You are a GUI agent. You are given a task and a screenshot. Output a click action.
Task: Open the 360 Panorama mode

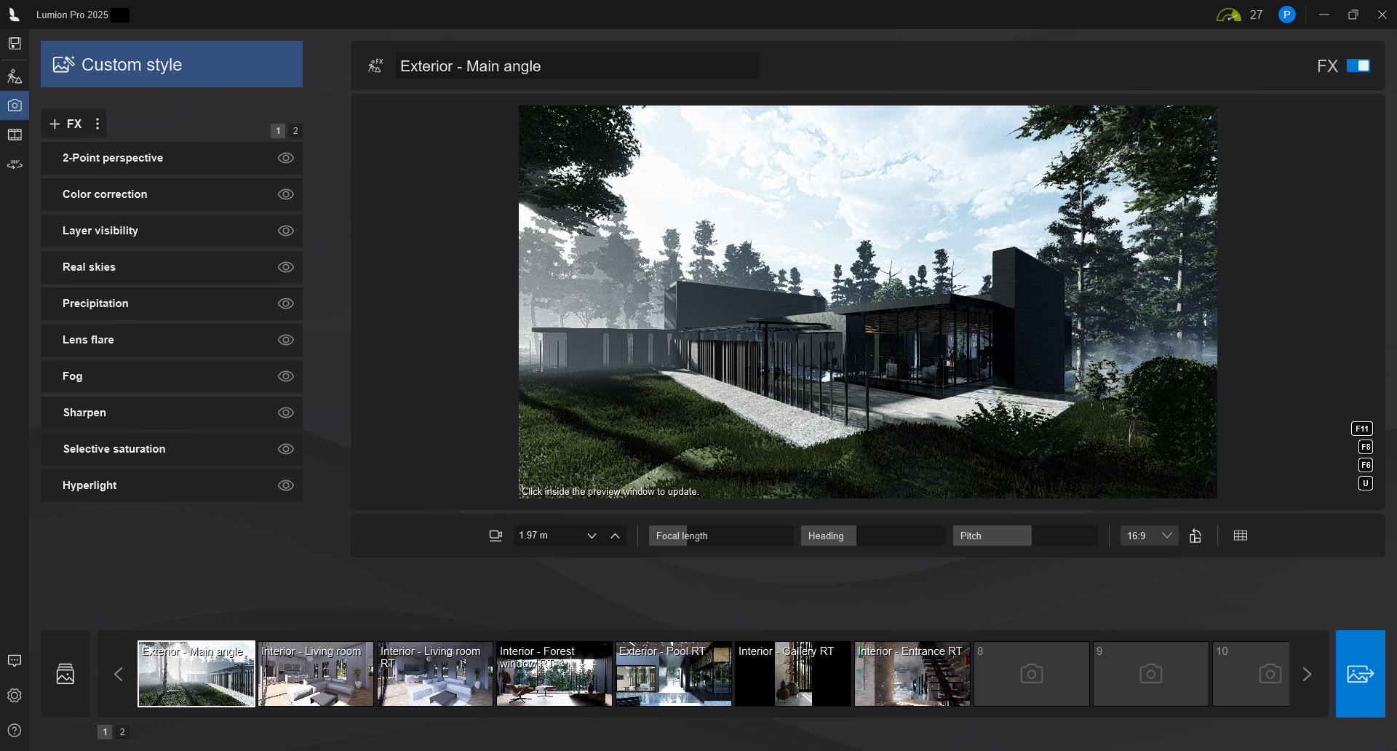(15, 164)
